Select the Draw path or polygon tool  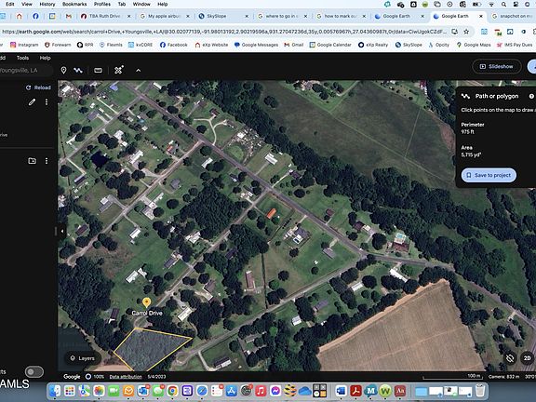78,71
